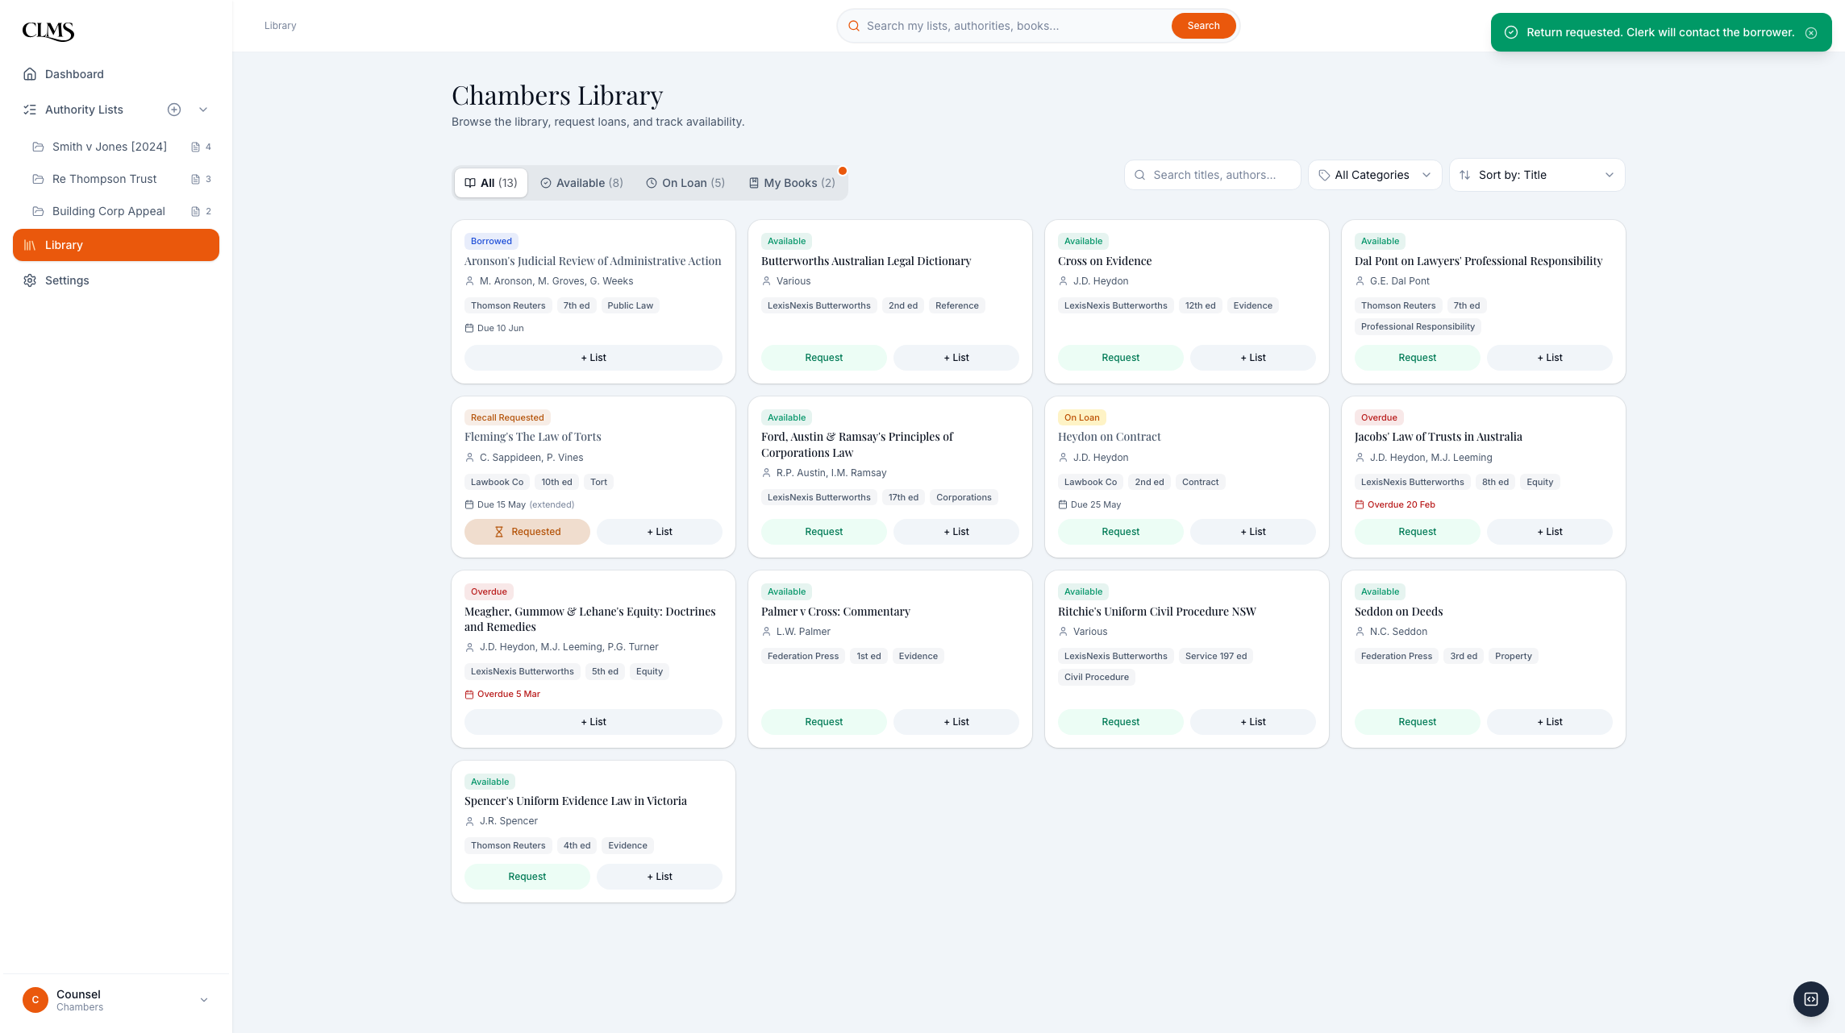Open the dev tools floating button
The height and width of the screenshot is (1033, 1845).
tap(1811, 999)
